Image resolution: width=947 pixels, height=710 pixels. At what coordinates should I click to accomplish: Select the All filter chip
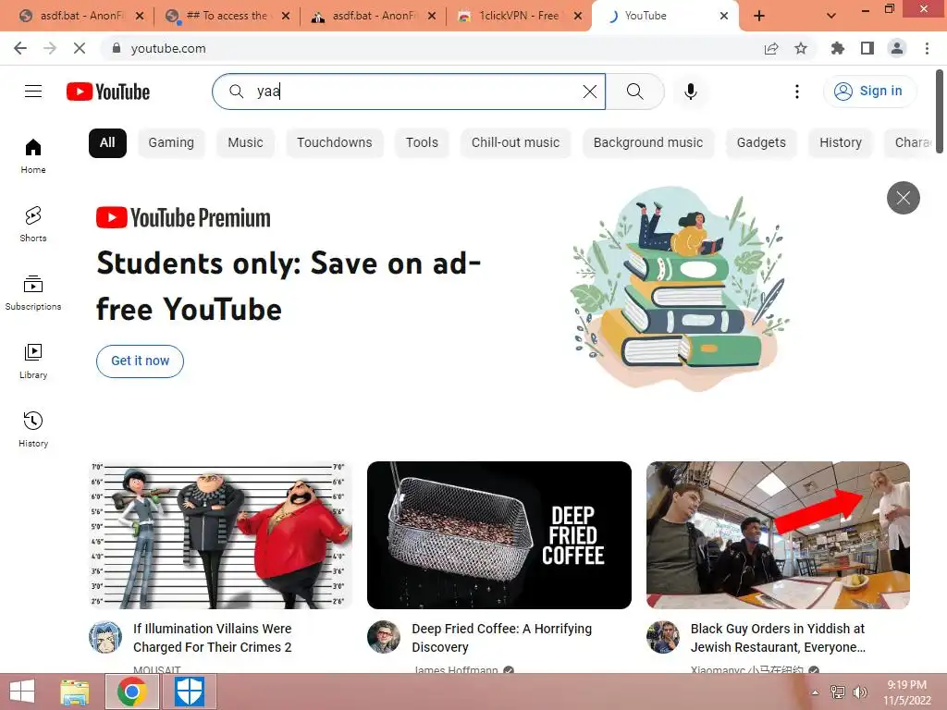click(x=107, y=143)
